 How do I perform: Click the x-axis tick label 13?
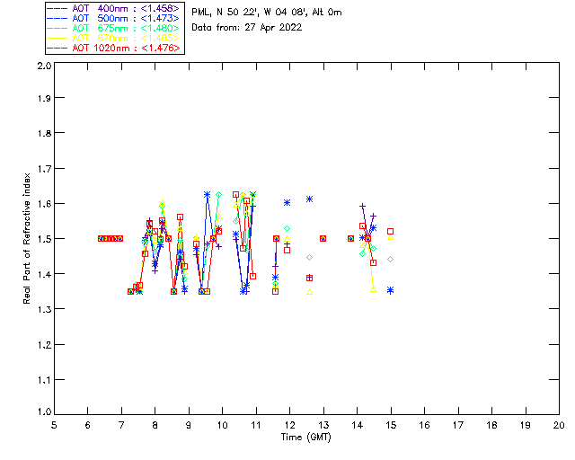tap(323, 425)
